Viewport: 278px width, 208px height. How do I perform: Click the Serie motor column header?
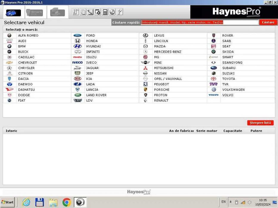[x=207, y=131]
